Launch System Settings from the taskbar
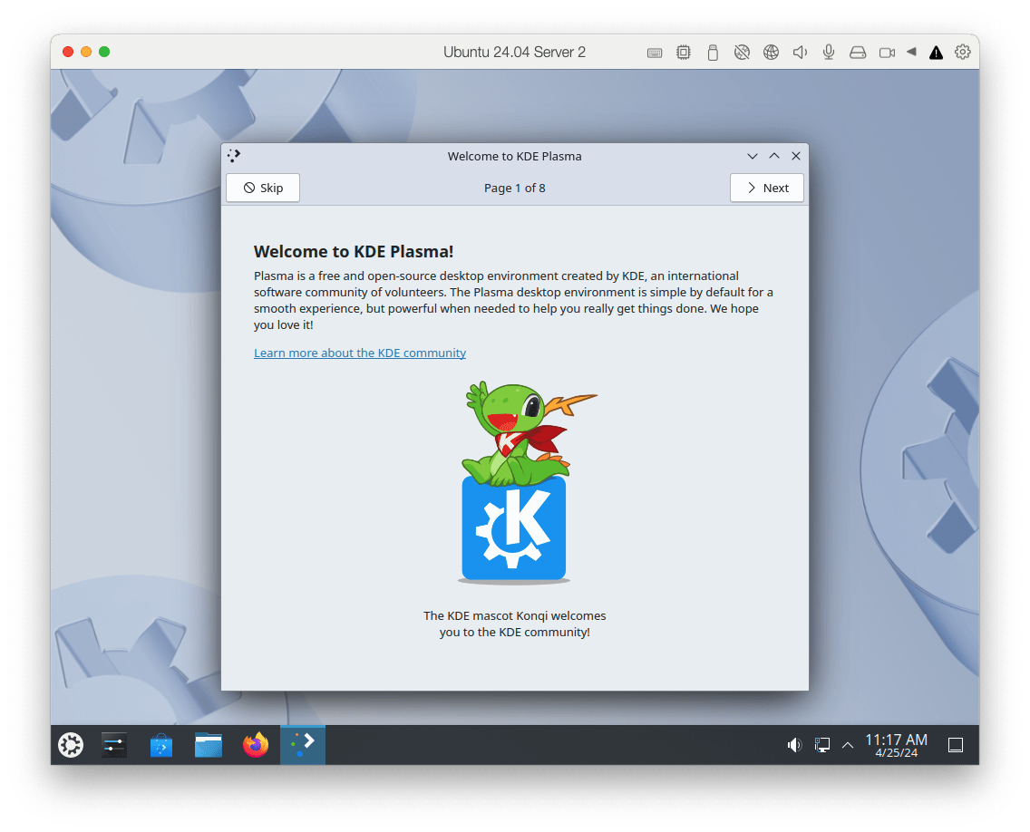The width and height of the screenshot is (1030, 832). (x=114, y=745)
